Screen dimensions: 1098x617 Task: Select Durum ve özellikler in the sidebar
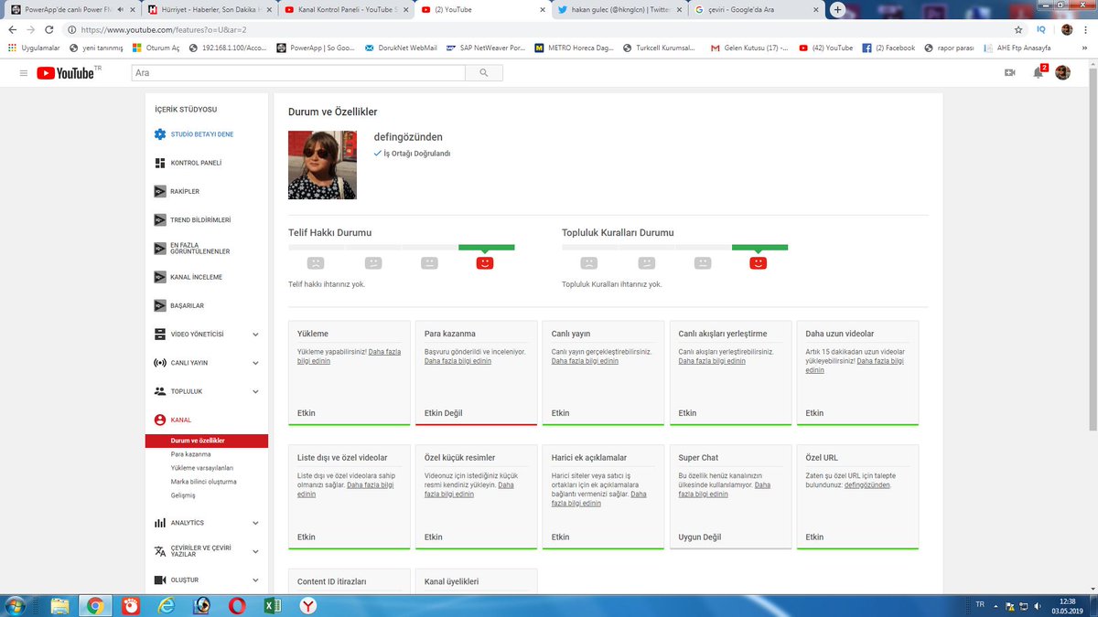(206, 441)
